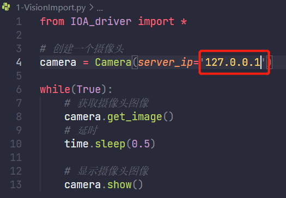The width and height of the screenshot is (286, 198).
Task: Place cursor on the 0.5 number
Action: [x=141, y=144]
